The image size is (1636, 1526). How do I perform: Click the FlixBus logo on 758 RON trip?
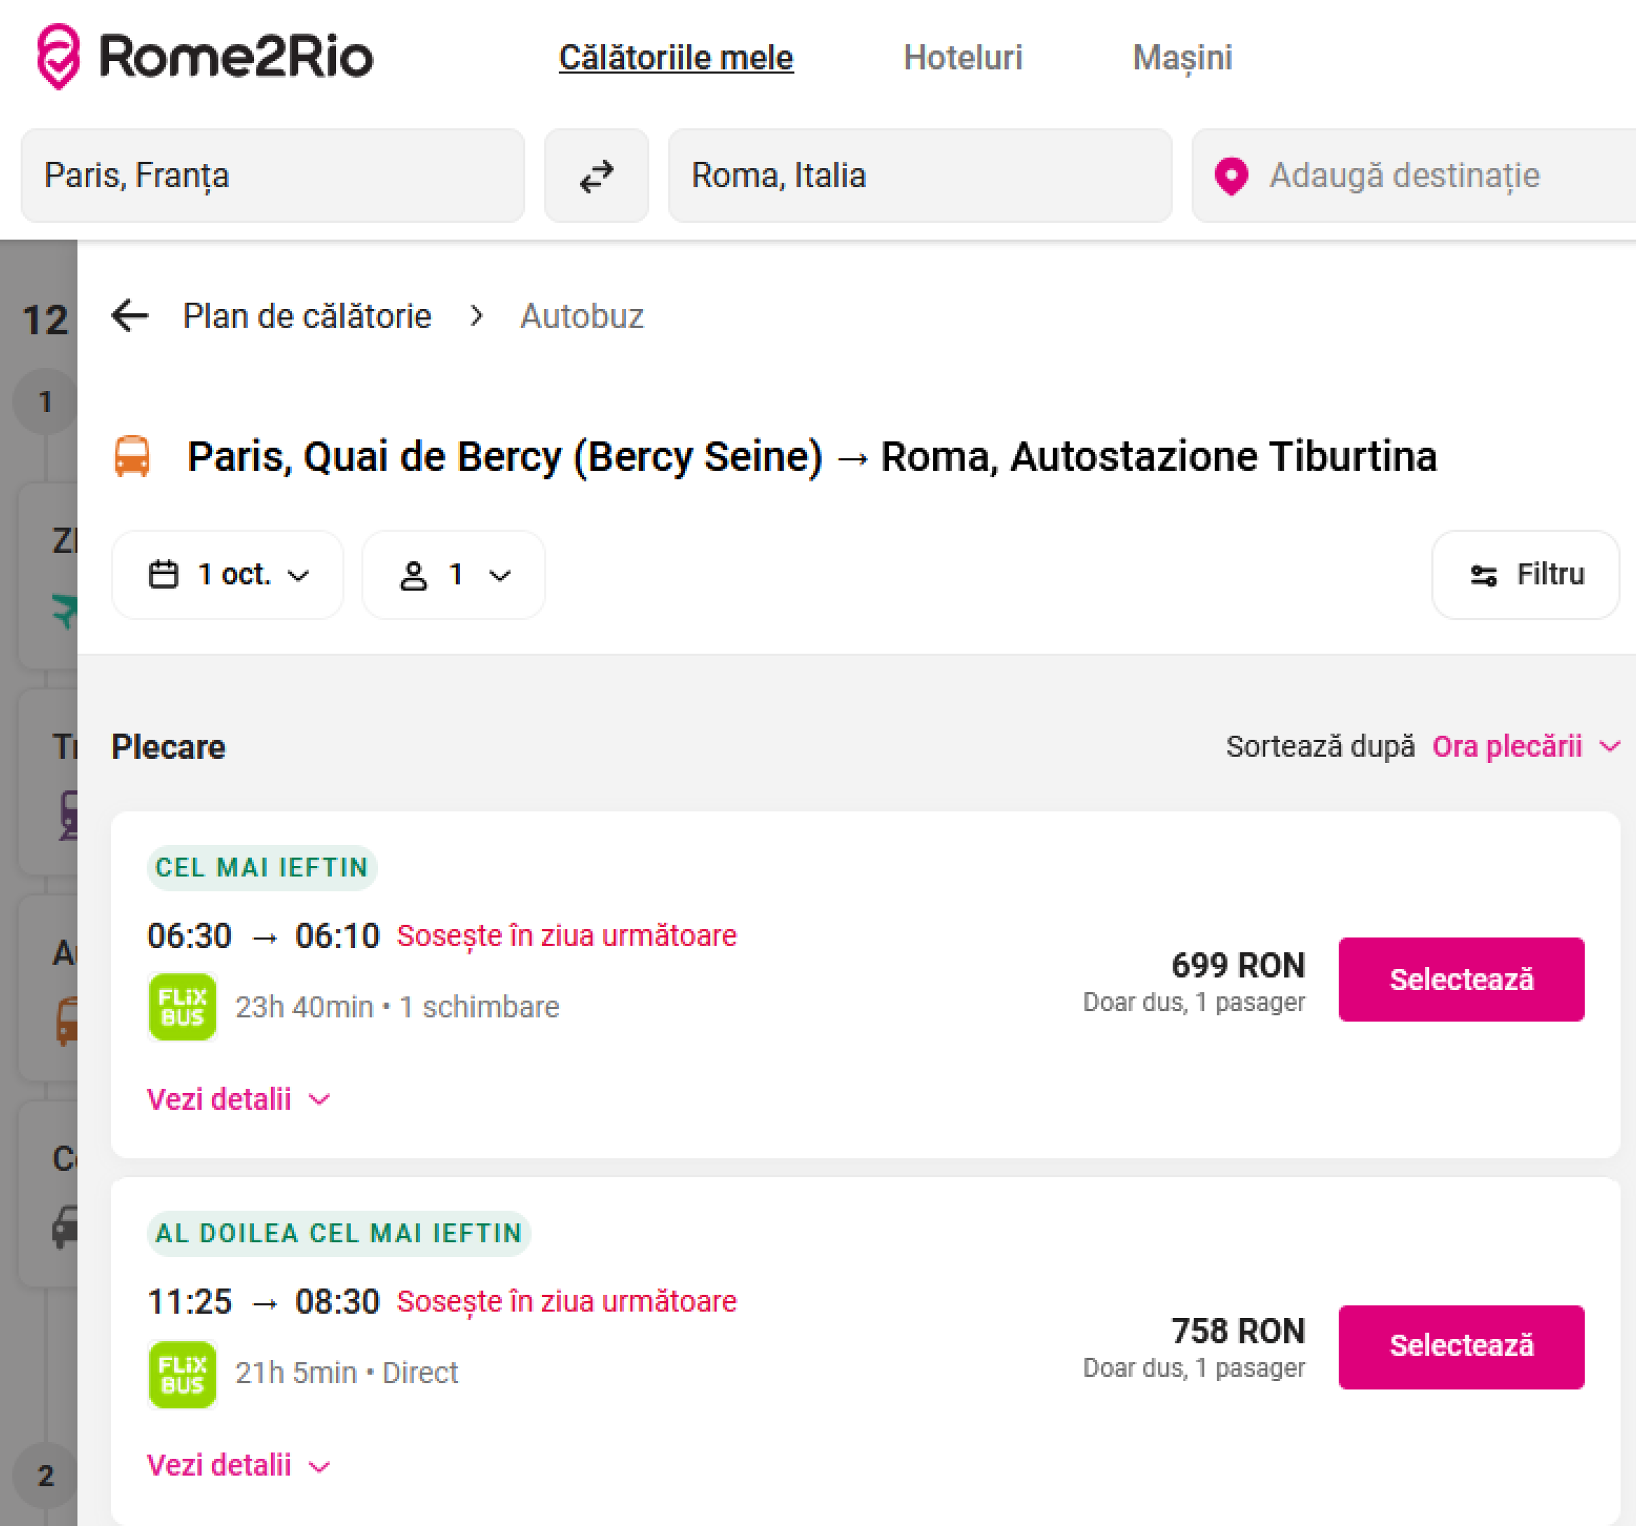(x=183, y=1374)
